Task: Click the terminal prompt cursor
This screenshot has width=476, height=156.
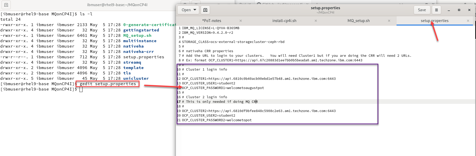Action: tap(81, 89)
